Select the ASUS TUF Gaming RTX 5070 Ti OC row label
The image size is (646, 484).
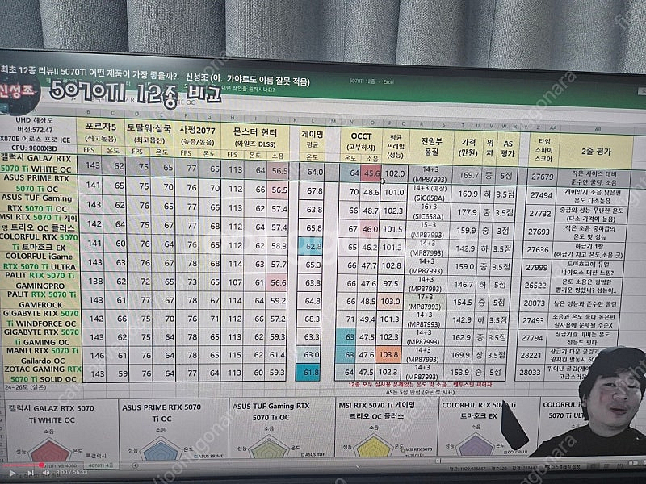(x=38, y=203)
